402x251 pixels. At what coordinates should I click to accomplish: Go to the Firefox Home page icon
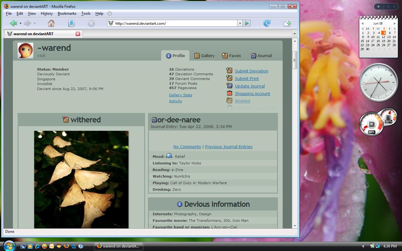click(x=51, y=23)
